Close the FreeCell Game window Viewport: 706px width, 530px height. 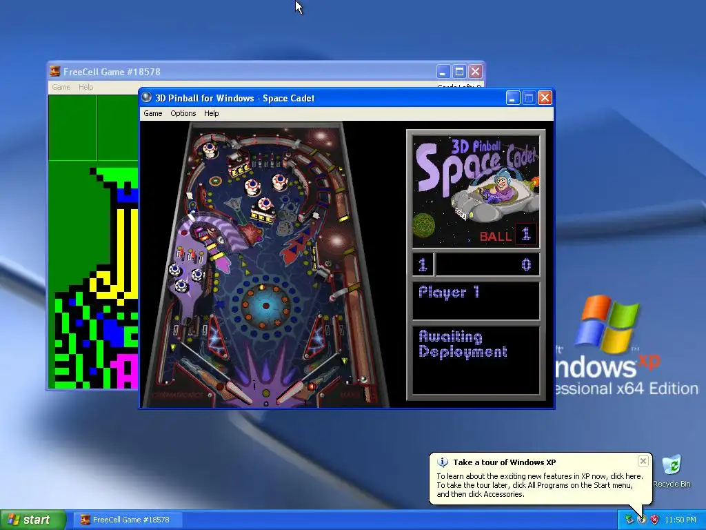tap(476, 72)
